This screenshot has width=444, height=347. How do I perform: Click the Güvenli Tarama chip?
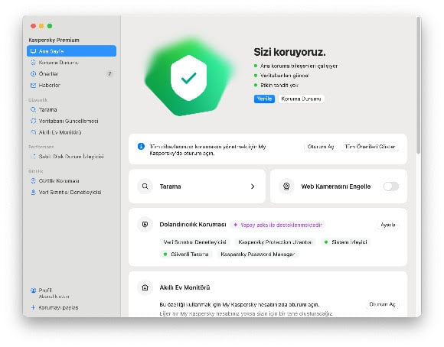(186, 255)
